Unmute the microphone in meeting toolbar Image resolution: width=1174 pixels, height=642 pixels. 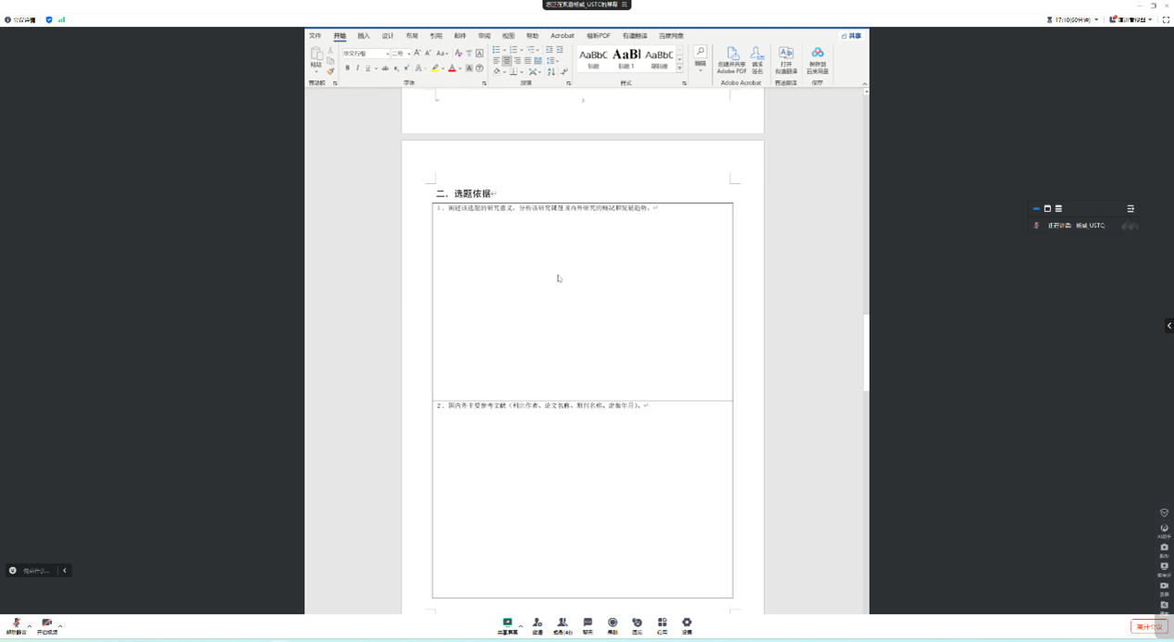tap(16, 624)
